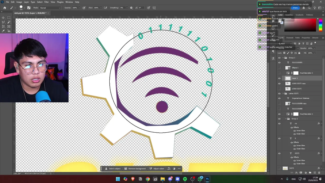Image resolution: width=325 pixels, height=183 pixels.
Task: Lock all padlock icon
Action: pyautogui.click(x=299, y=53)
